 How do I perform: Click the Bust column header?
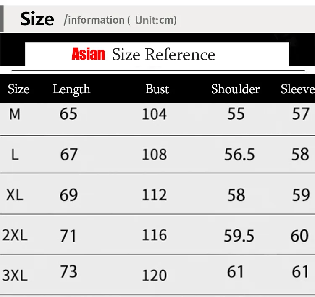(157, 89)
